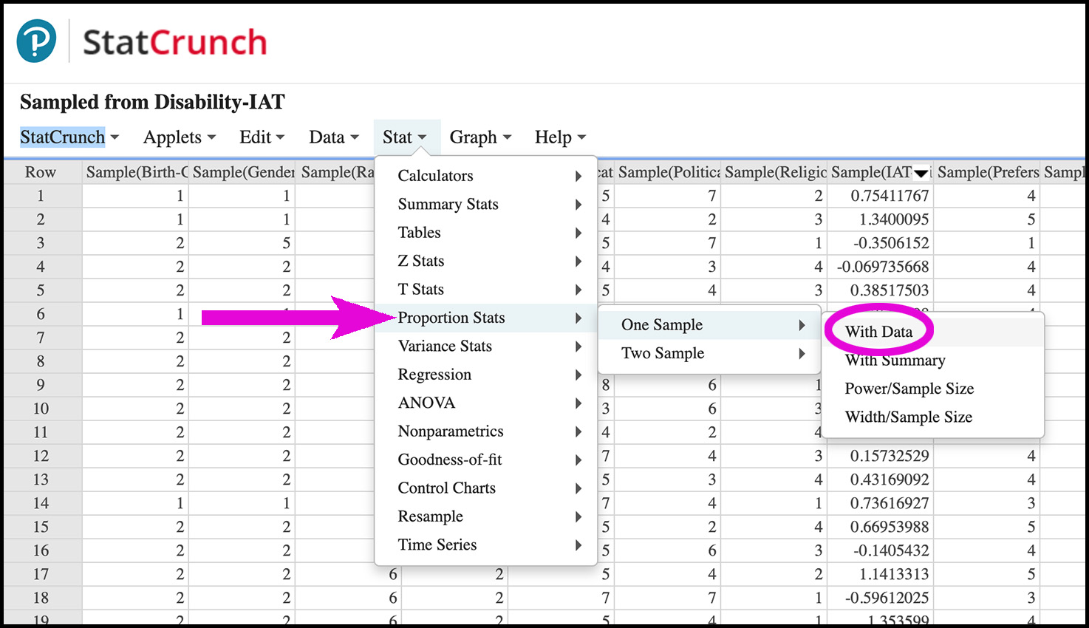The width and height of the screenshot is (1089, 628).
Task: Click the Row column header
Action: [41, 172]
